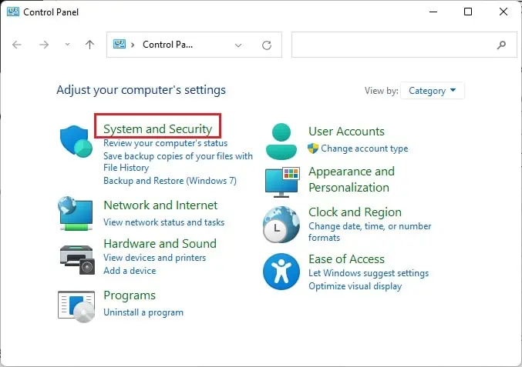Open View network status and tasks
This screenshot has width=522, height=367.
tap(163, 222)
